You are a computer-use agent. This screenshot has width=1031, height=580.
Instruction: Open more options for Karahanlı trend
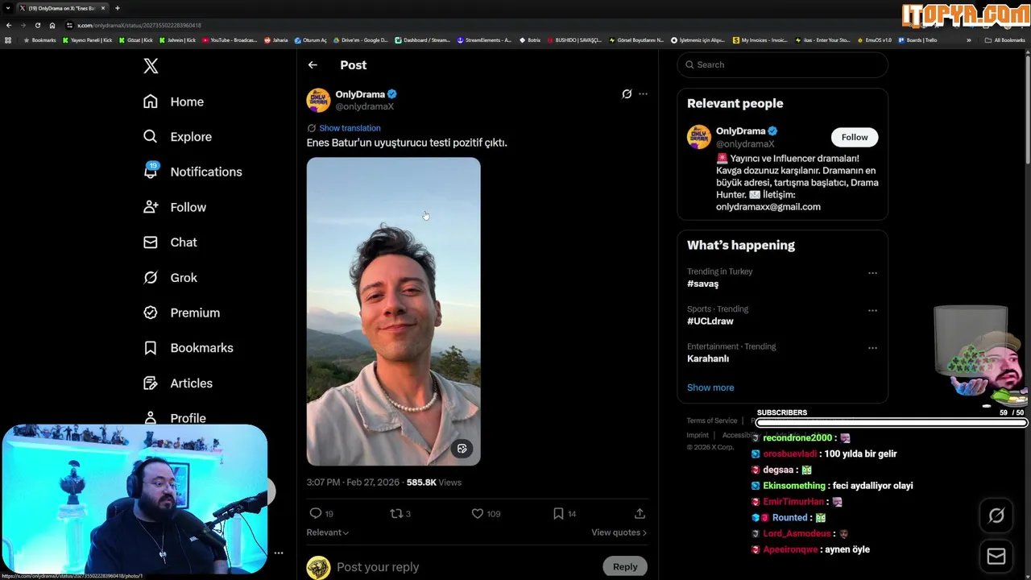[872, 348]
